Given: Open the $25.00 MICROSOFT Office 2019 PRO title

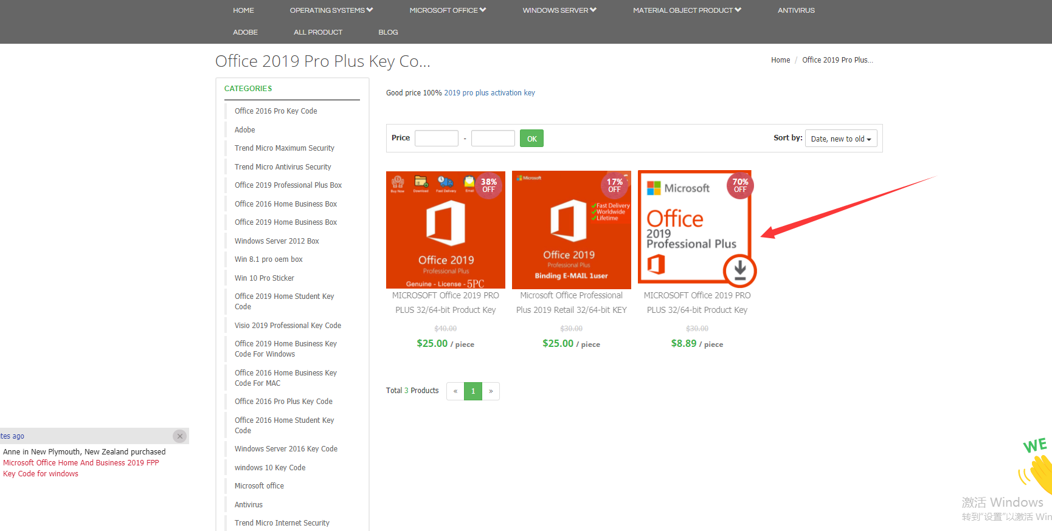Looking at the screenshot, I should [446, 303].
